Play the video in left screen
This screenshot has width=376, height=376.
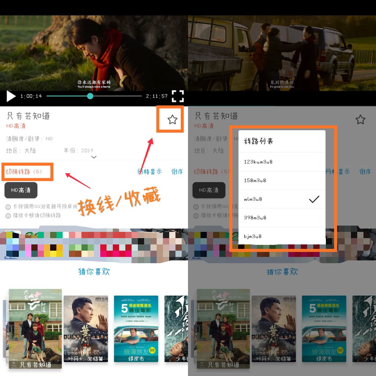pos(11,96)
